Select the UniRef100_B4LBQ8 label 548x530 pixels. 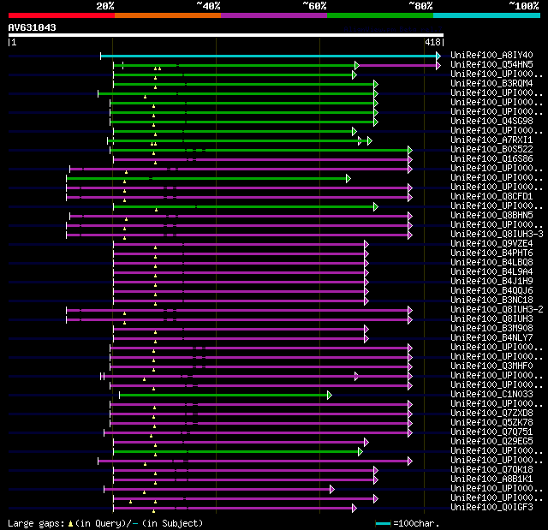(491, 262)
